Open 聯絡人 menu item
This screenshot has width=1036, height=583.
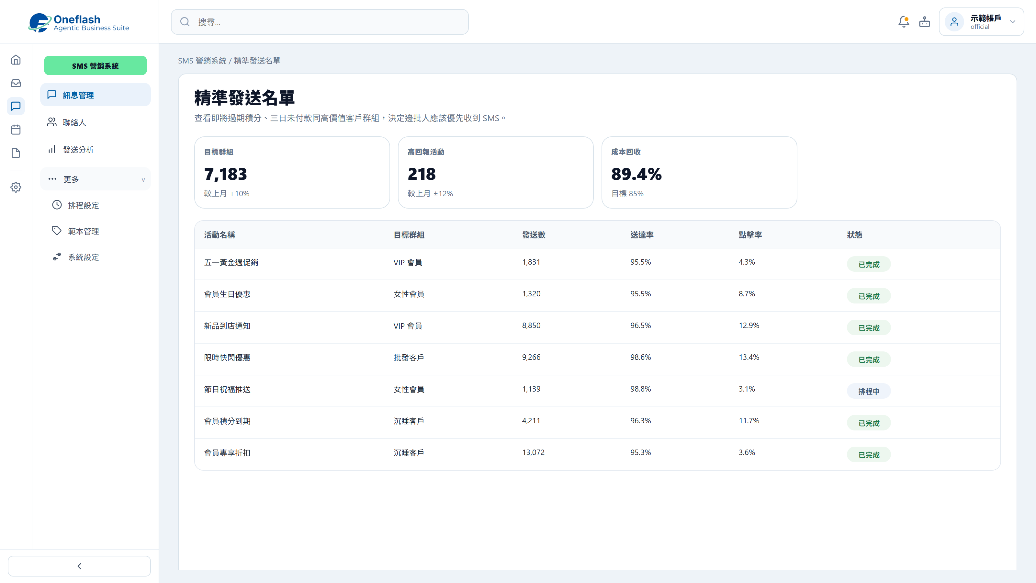[x=95, y=122]
